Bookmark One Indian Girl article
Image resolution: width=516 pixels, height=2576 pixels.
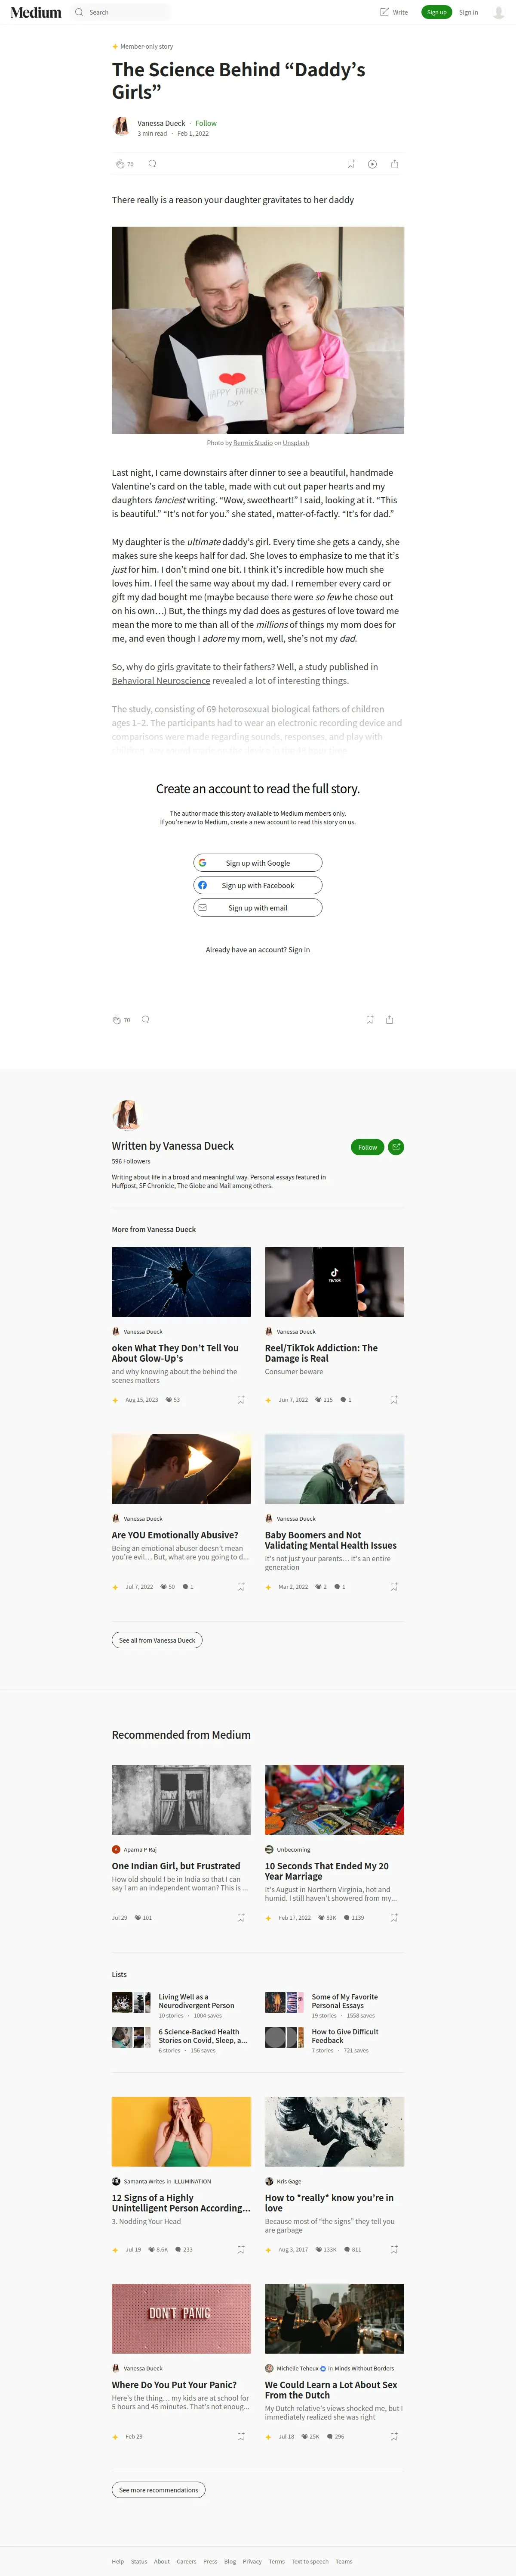tap(240, 1918)
